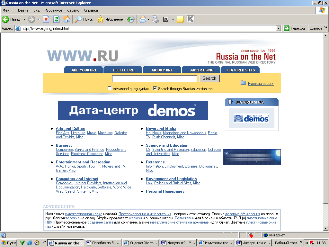This screenshot has width=329, height=247.
Task: Open the News and Media category
Action: [161, 129]
